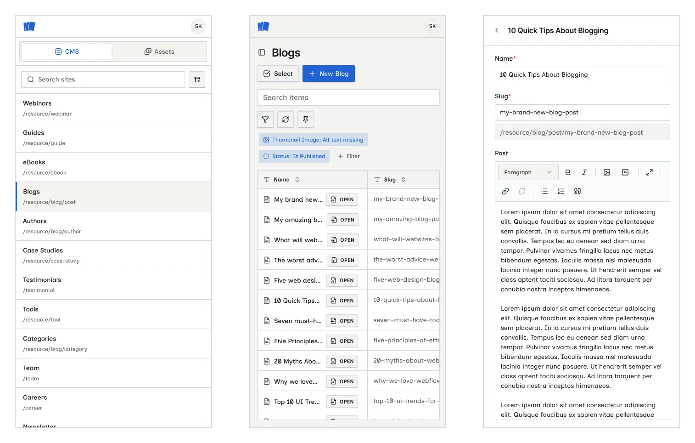This screenshot has height=443, width=695.
Task: Remove link using the unlink icon
Action: [x=522, y=191]
